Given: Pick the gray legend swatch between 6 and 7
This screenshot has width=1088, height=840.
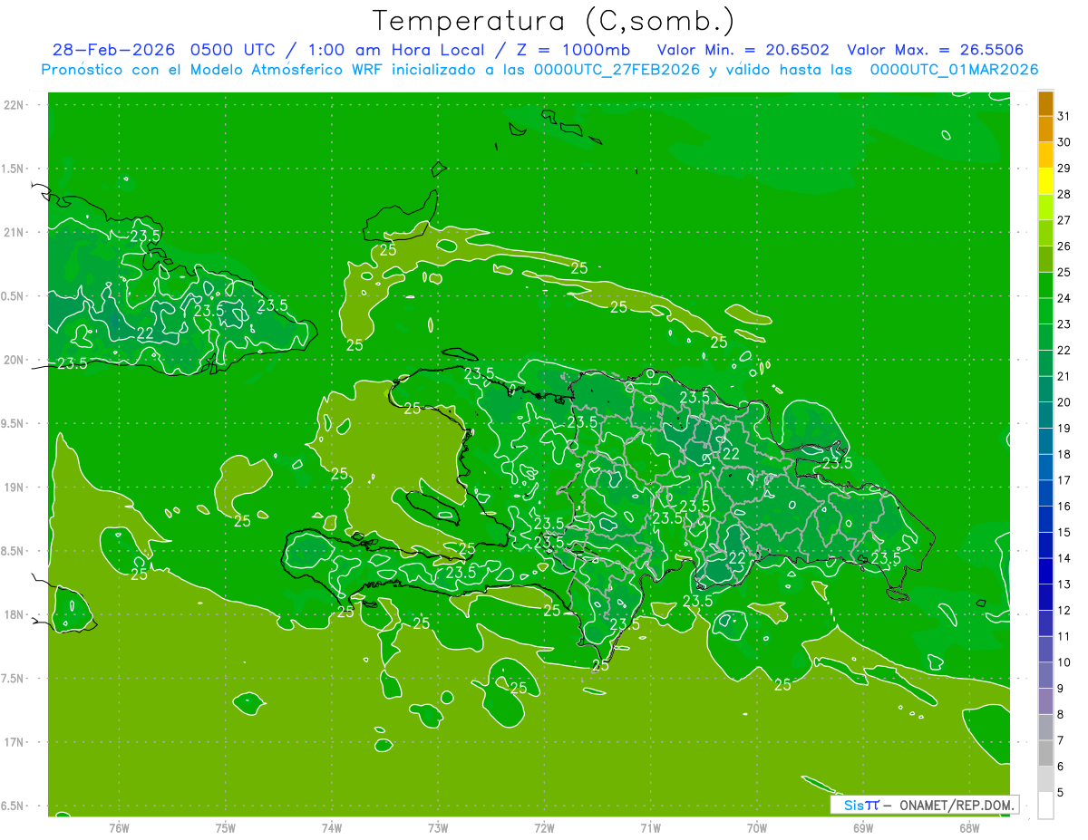Looking at the screenshot, I should coord(1045,754).
